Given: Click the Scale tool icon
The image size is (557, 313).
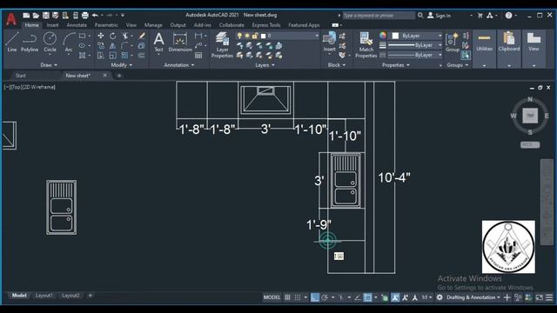Looking at the screenshot, I should pos(112,56).
